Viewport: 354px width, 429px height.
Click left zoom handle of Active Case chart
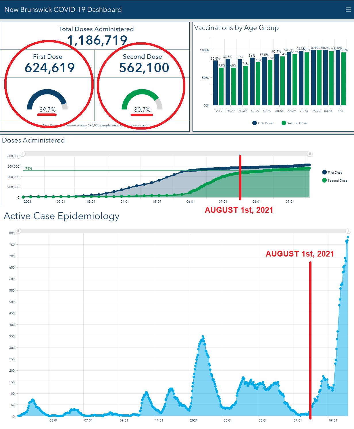(x=18, y=231)
